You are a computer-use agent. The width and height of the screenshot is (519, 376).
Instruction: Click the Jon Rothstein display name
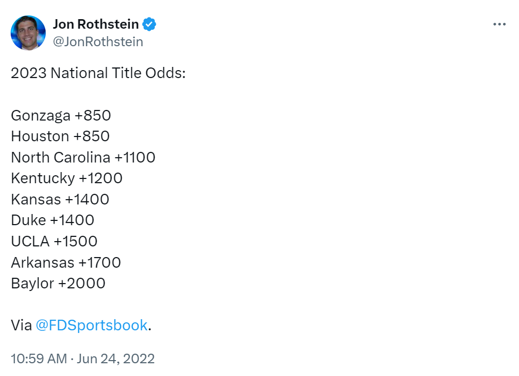click(96, 24)
